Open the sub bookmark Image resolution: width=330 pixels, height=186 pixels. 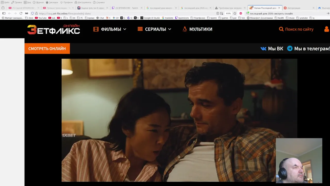(52, 18)
